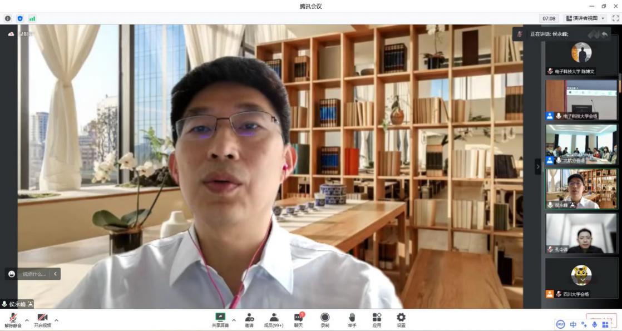The width and height of the screenshot is (622, 331).
Task: Click the blue security shield icon
Action: tap(20, 18)
